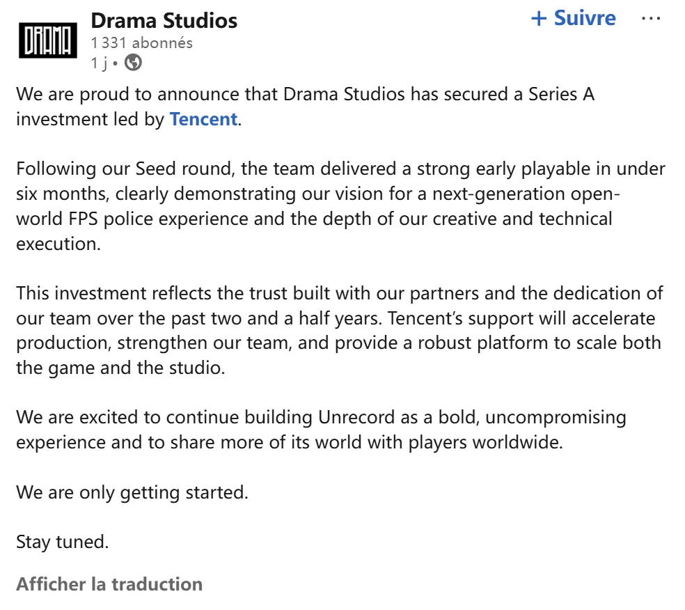Click Afficher la traduction to translate post
Screen dimensions: 685x610
[109, 584]
